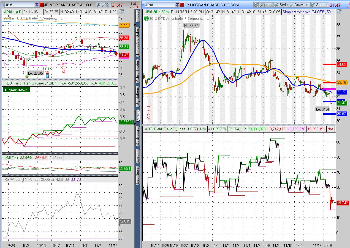
Task: Open the Style menu via the candlestick icon
Action: point(276,5)
